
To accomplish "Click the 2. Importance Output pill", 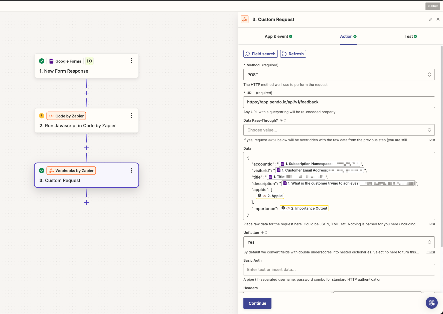I will 304,208.
